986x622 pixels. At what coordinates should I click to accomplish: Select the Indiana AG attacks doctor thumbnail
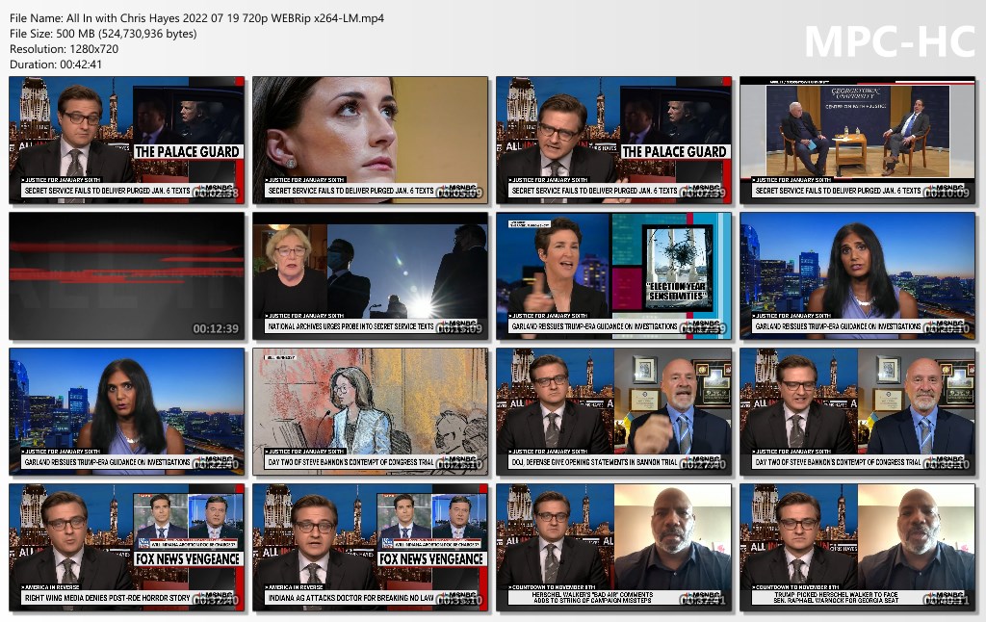pyautogui.click(x=371, y=548)
